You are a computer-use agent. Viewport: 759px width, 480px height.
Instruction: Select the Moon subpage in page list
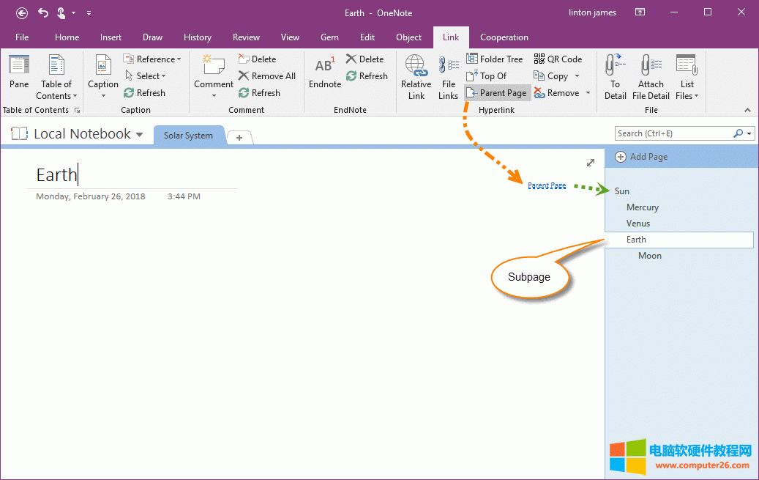pos(649,256)
